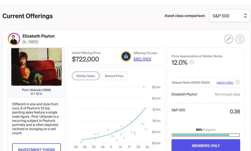Click the Sharpe Ratio help icon
This screenshot has height=151, width=251.
click(238, 82)
